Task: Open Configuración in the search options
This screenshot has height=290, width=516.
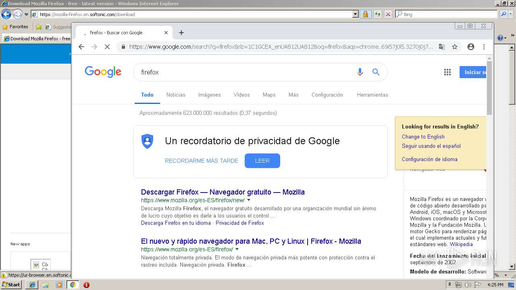Action: [x=327, y=95]
